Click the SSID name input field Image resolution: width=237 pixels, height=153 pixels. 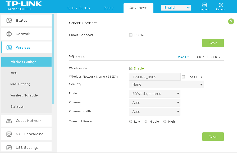[x=154, y=77]
